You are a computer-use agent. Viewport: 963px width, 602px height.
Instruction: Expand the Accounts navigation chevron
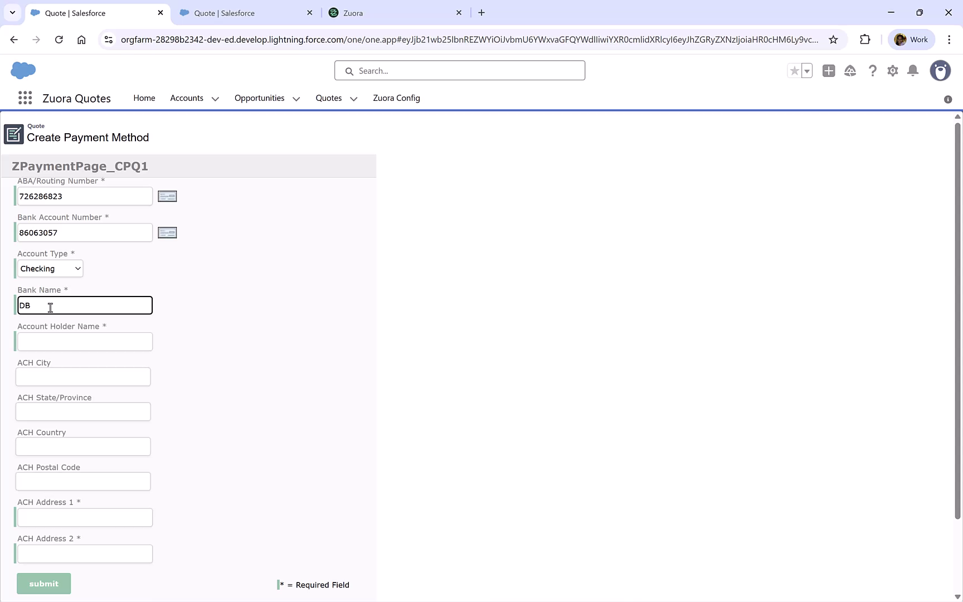click(x=215, y=98)
